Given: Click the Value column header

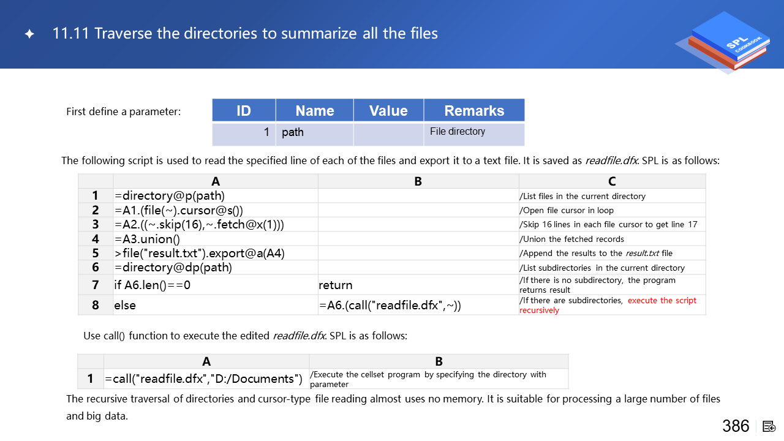Looking at the screenshot, I should coord(388,110).
